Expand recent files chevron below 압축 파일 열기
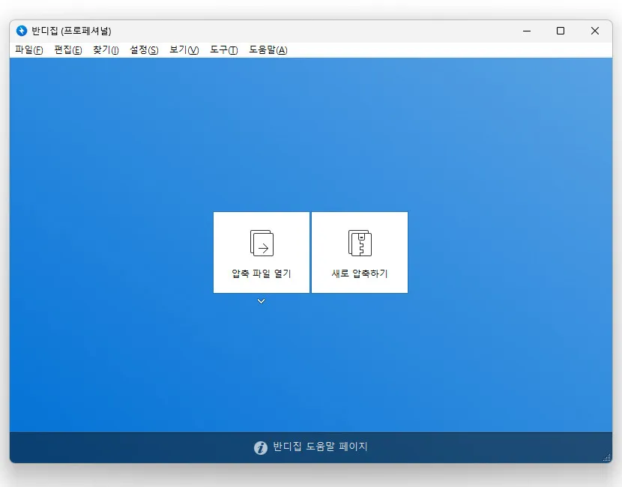The width and height of the screenshot is (622, 487). click(x=261, y=301)
